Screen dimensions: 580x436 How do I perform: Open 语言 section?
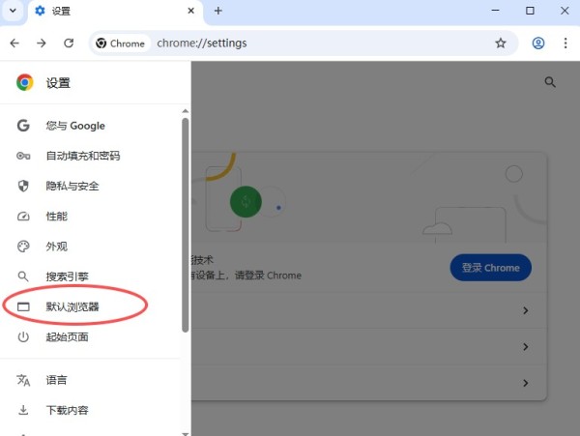(91, 380)
